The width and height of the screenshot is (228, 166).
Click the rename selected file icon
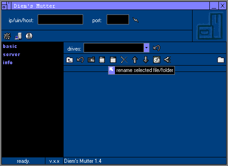pyautogui.click(x=113, y=60)
